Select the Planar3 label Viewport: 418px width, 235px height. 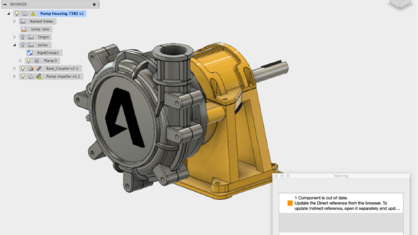pos(50,61)
